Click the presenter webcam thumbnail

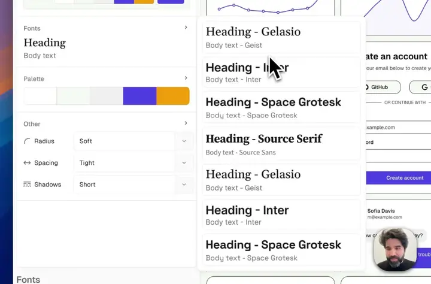(395, 250)
